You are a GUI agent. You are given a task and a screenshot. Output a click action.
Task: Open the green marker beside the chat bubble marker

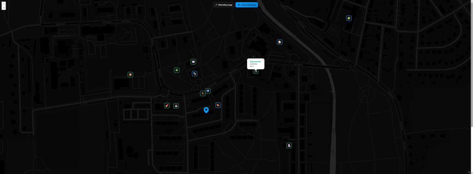point(203,93)
